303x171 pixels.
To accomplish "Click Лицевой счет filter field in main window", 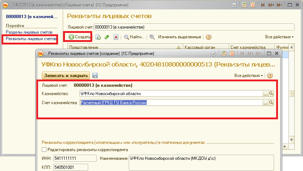I will [x=194, y=27].
